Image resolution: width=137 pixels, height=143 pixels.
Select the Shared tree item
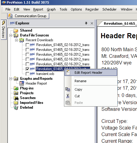click(x=26, y=30)
